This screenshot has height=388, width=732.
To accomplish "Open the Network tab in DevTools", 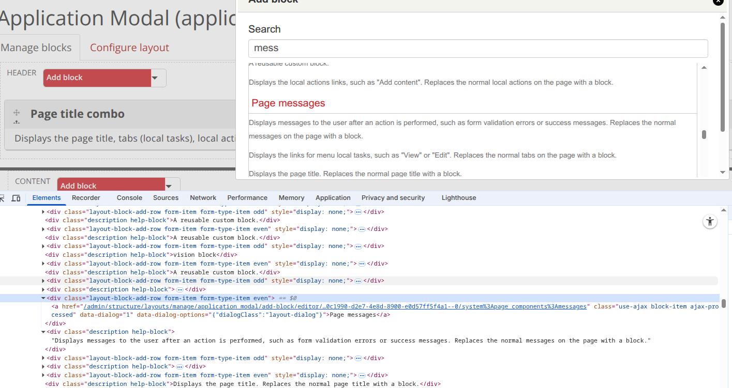I will click(x=203, y=198).
